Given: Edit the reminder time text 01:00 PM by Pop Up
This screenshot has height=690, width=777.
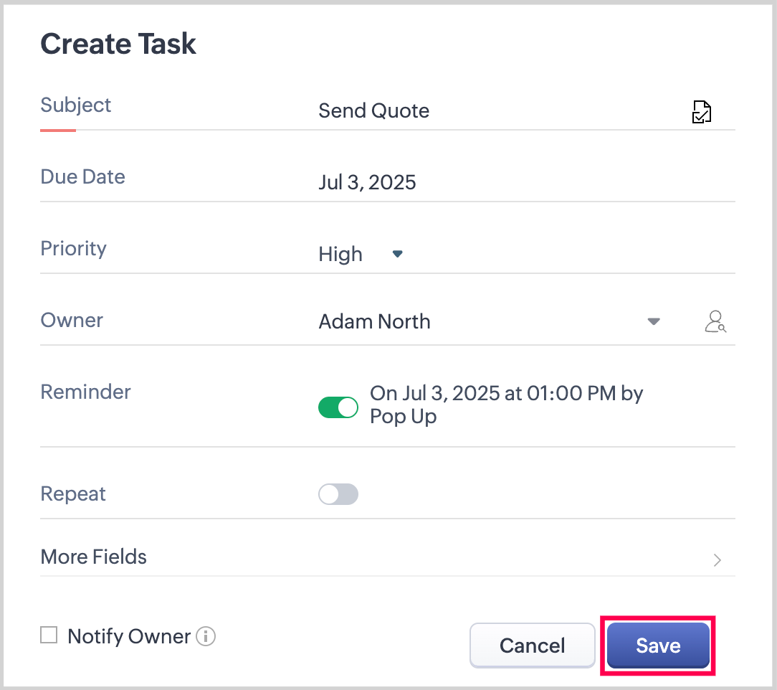Looking at the screenshot, I should pos(506,405).
